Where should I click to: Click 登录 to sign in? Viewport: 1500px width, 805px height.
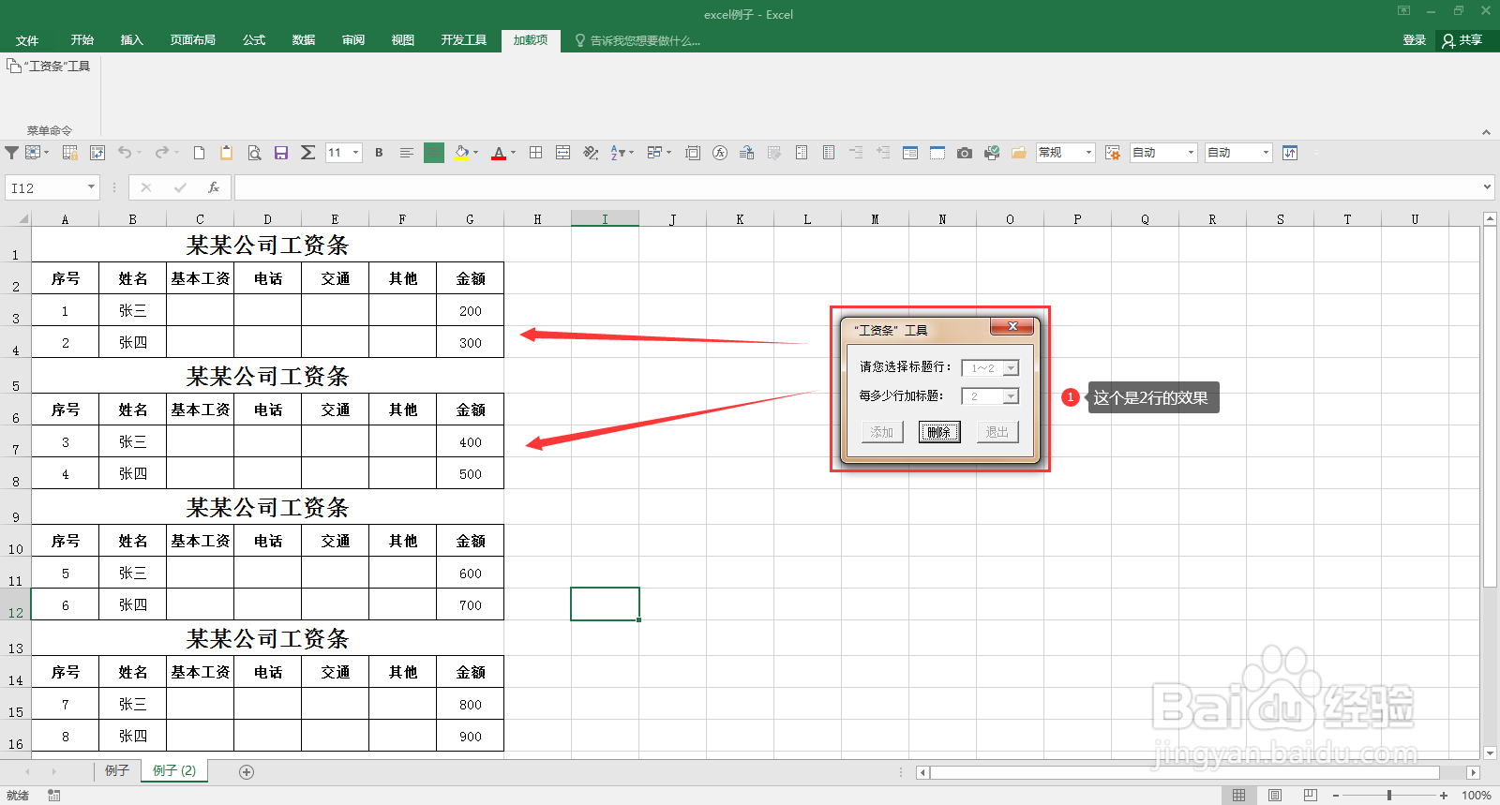tap(1414, 40)
